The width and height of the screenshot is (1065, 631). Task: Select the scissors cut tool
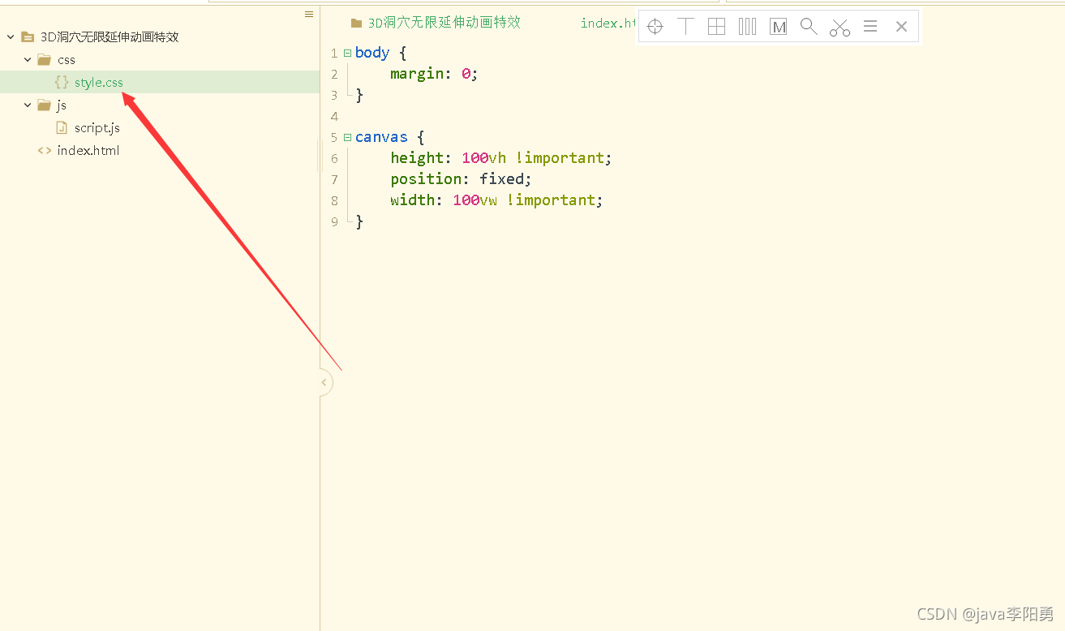[x=840, y=28]
